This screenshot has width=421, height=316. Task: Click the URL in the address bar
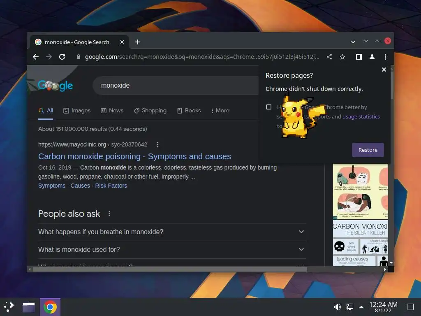(202, 57)
